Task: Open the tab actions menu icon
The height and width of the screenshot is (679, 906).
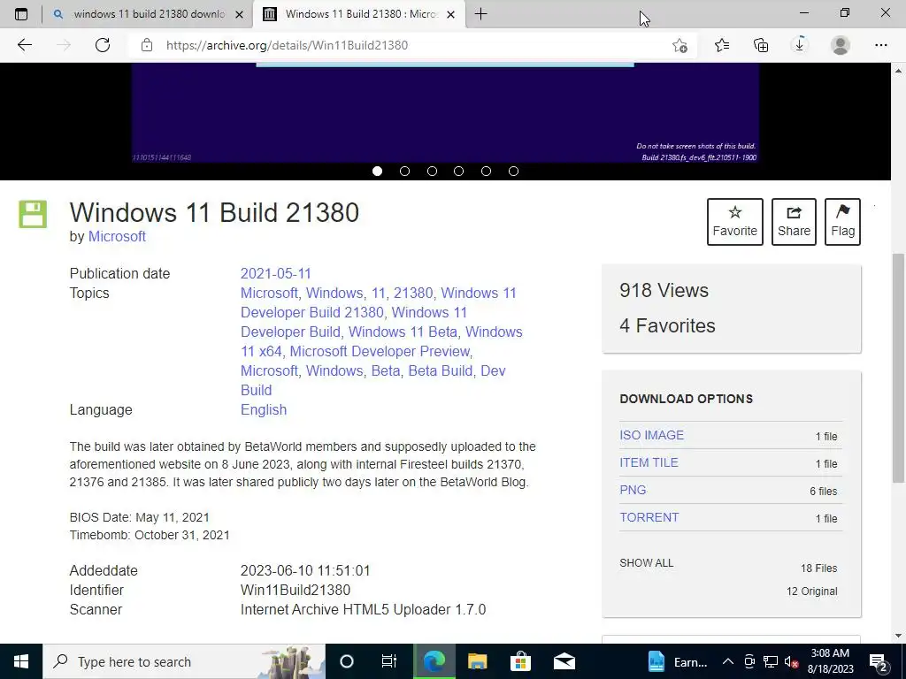Action: (x=21, y=14)
